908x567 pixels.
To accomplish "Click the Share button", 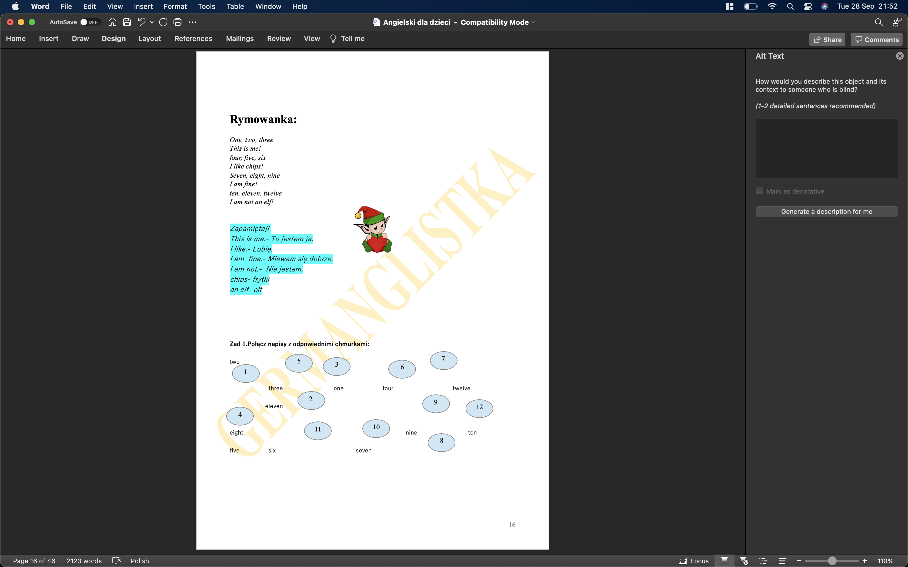I will pos(827,40).
